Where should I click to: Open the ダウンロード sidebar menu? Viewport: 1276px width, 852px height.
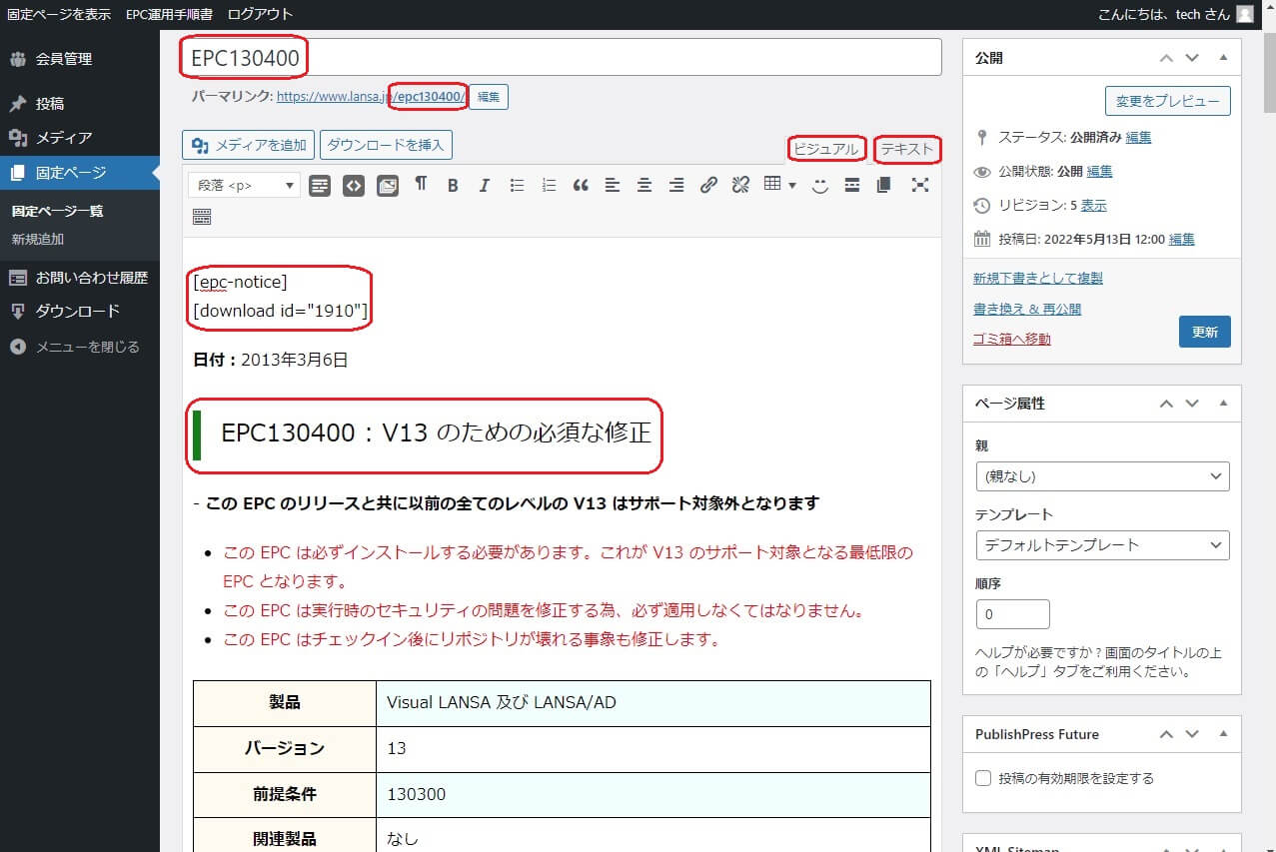(80, 311)
